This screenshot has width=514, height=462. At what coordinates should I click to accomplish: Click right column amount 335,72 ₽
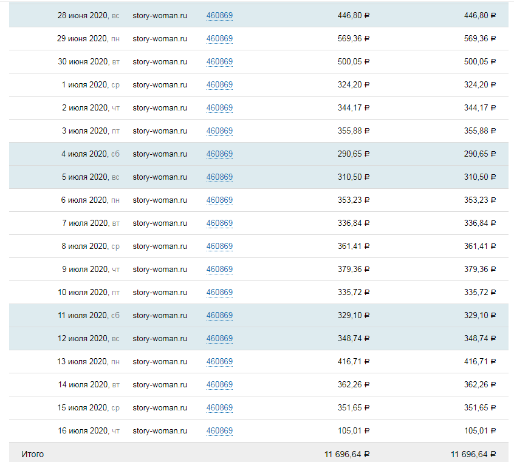480,292
